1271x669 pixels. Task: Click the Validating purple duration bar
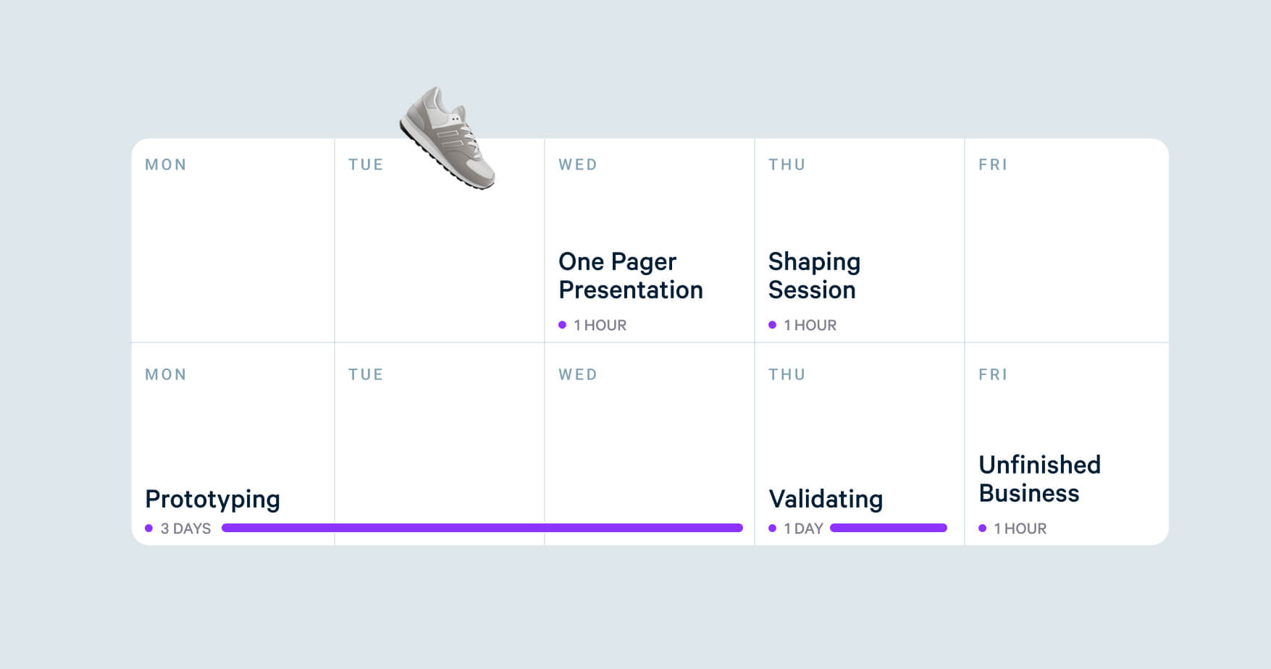tap(889, 528)
